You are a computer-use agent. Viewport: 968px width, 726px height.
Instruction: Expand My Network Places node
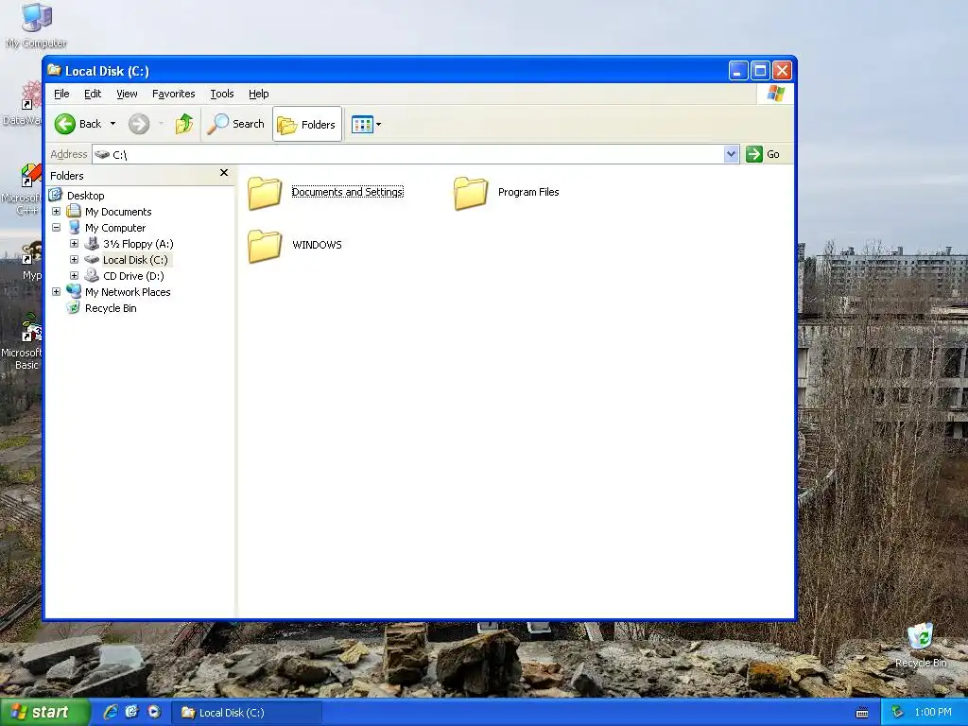pyautogui.click(x=56, y=292)
